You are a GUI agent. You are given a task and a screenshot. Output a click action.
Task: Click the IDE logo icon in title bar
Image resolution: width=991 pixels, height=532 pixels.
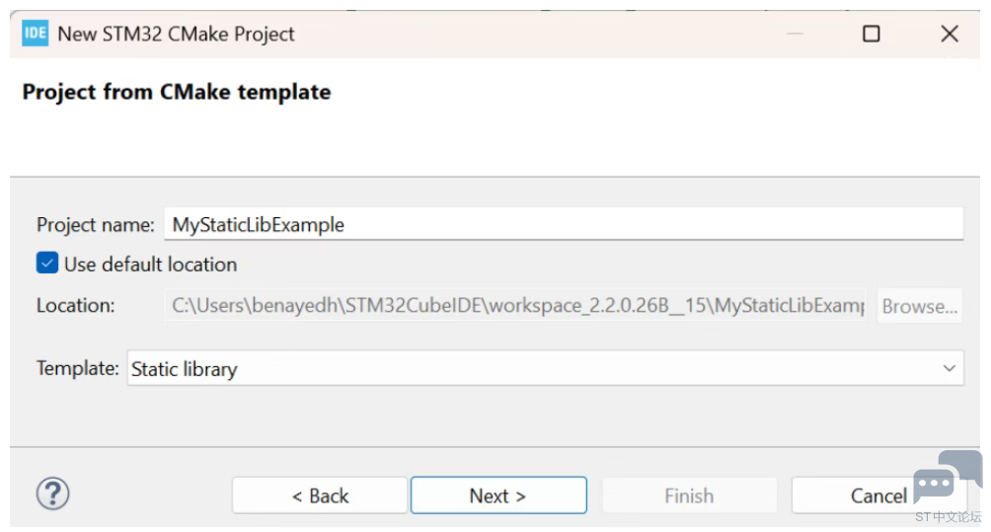(x=35, y=34)
